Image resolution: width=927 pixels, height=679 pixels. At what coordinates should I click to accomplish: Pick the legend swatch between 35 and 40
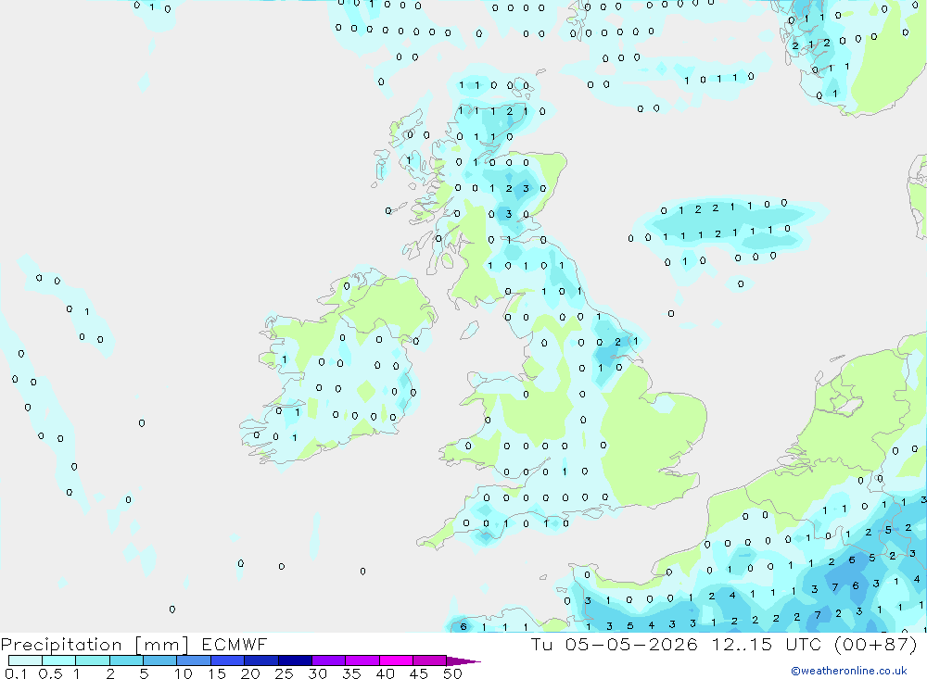pos(362,660)
